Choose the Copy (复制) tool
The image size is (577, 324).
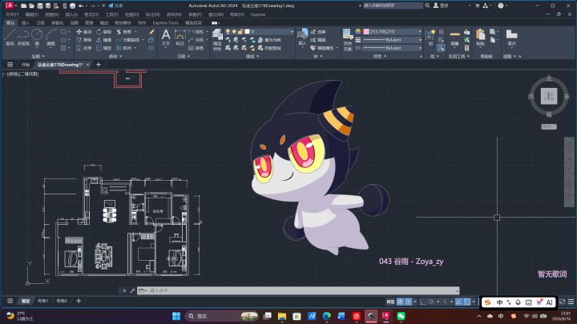[x=84, y=40]
